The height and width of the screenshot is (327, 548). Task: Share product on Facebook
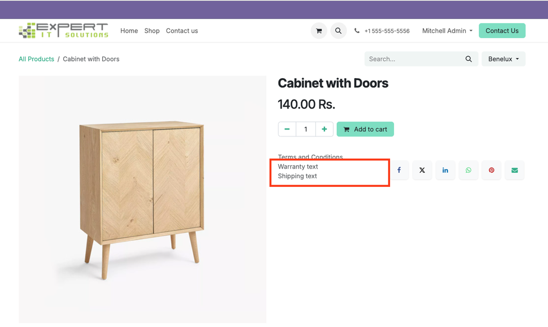click(x=399, y=170)
